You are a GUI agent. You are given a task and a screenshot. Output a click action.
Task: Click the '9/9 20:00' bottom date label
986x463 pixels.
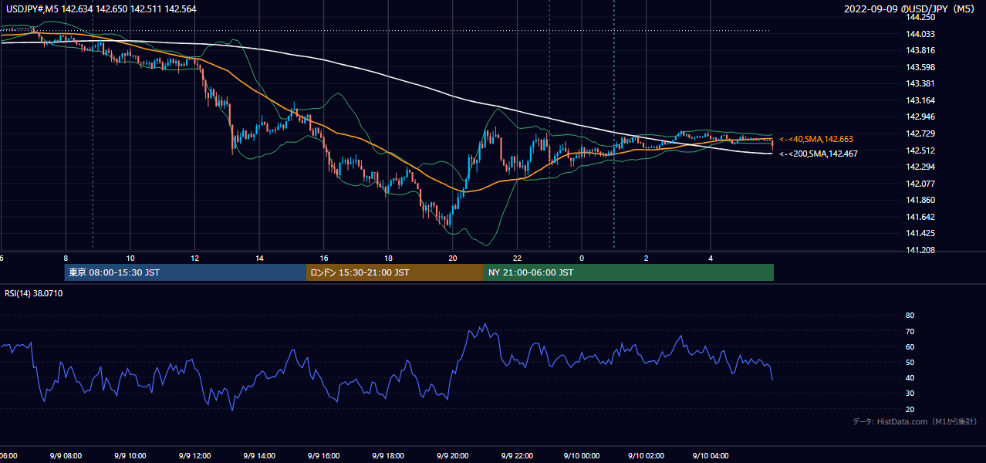[453, 455]
